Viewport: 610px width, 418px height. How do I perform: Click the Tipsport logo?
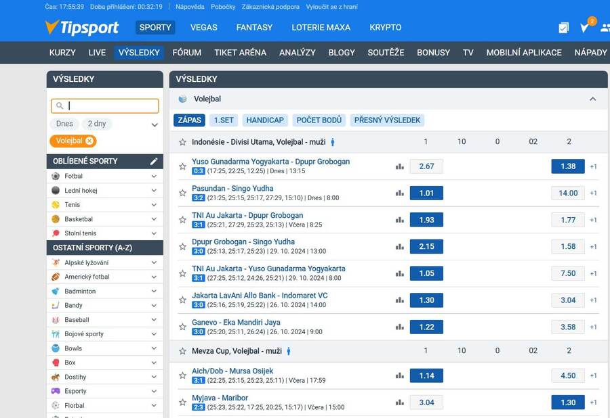click(x=81, y=28)
